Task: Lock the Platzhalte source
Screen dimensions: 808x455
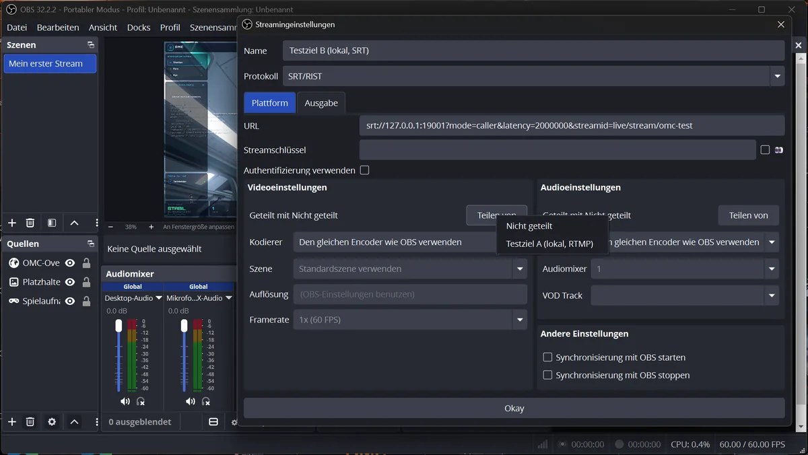Action: tap(86, 282)
